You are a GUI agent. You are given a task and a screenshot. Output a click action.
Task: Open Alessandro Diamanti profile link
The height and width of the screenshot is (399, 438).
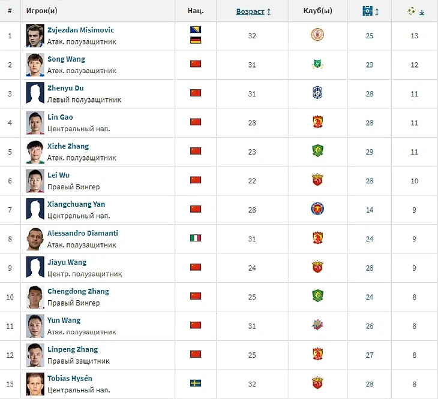82,233
